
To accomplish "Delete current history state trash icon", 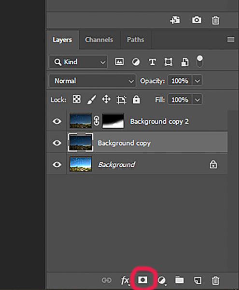I will [x=215, y=20].
